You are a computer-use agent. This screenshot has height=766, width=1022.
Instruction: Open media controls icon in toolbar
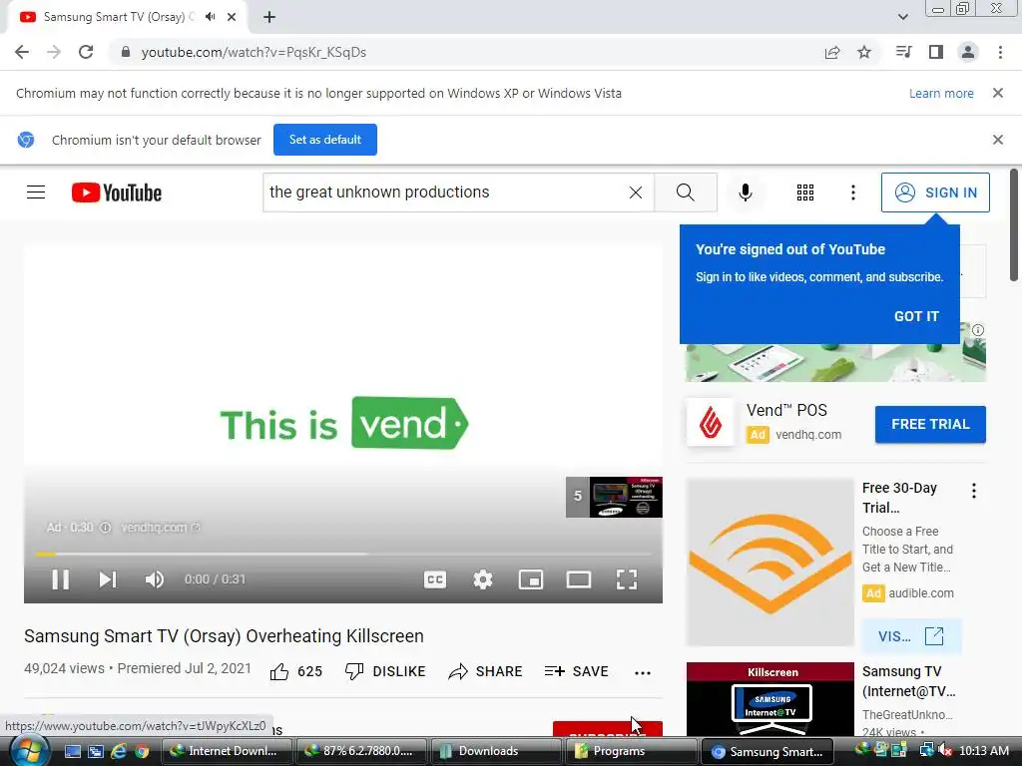903,52
